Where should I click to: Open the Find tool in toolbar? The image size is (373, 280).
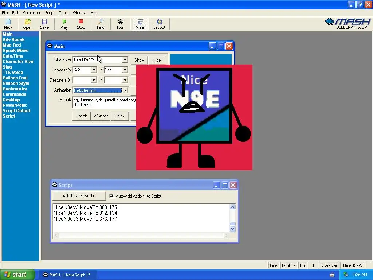click(x=101, y=24)
